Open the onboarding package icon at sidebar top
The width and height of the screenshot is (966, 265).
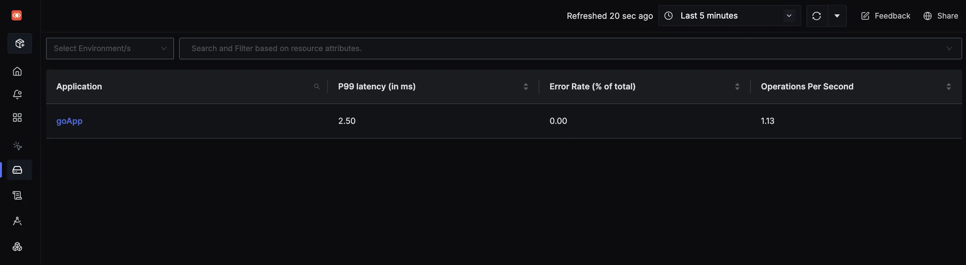coord(20,43)
